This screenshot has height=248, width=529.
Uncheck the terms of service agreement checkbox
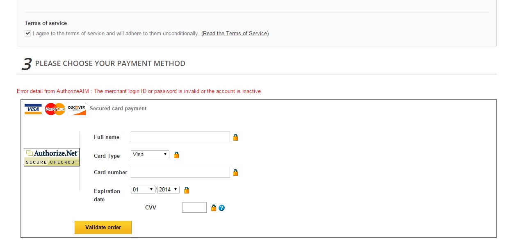coord(28,34)
